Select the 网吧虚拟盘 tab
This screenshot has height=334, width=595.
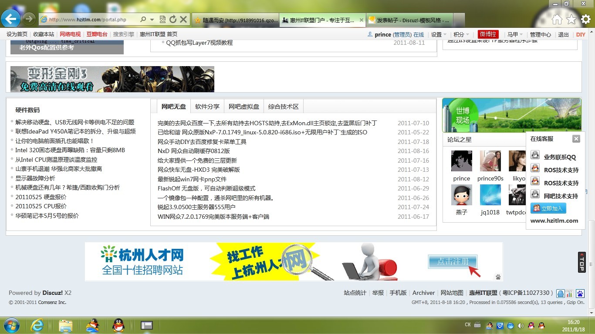[243, 107]
